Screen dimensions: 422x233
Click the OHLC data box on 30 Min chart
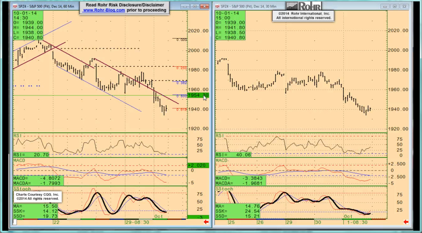pyautogui.click(x=230, y=25)
